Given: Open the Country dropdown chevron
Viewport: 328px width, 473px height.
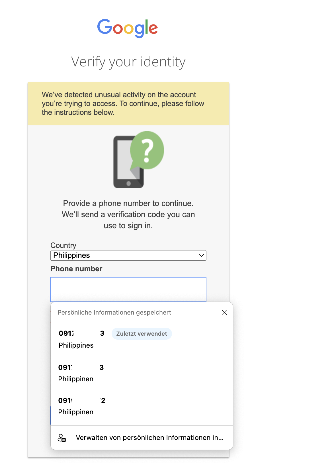Looking at the screenshot, I should click(x=202, y=255).
